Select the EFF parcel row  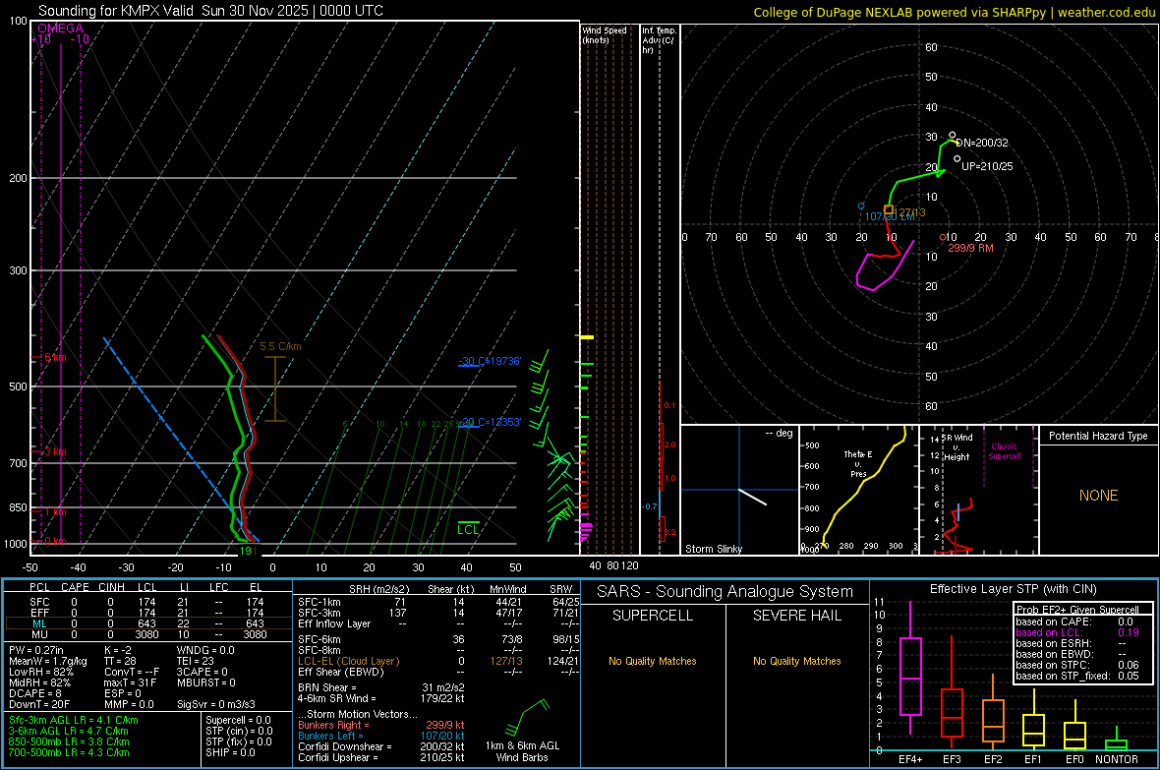click(147, 613)
